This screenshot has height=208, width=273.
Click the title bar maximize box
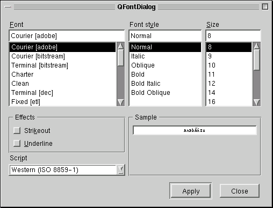[x=265, y=7]
